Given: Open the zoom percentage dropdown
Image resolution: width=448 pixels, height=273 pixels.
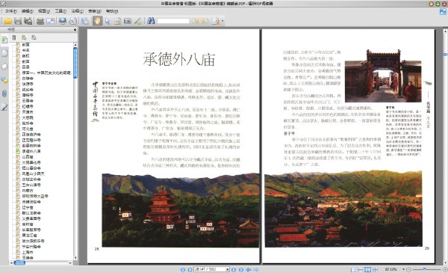Looking at the screenshot, I should pyautogui.click(x=403, y=269).
